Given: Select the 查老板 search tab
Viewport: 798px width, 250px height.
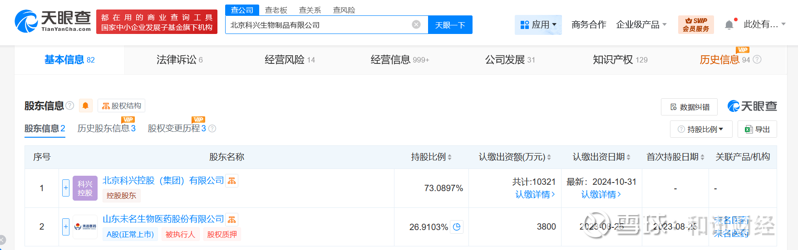Looking at the screenshot, I should 276,10.
